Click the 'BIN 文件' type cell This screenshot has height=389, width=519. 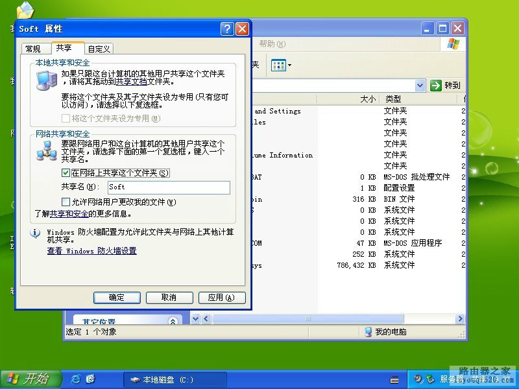(399, 199)
